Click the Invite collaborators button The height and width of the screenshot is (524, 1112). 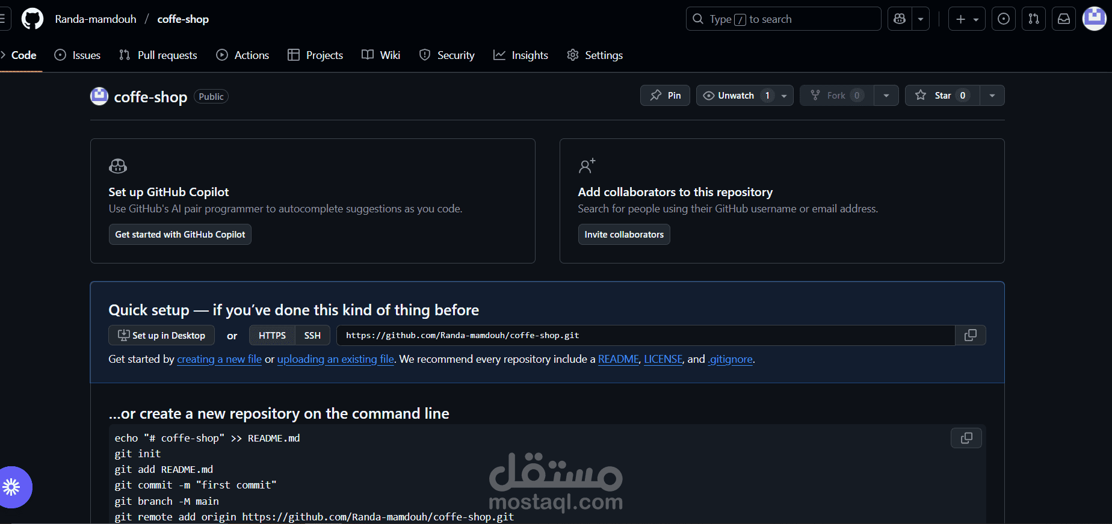(624, 235)
